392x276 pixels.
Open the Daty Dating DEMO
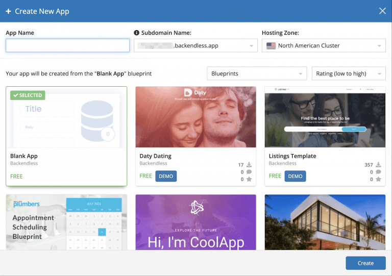tap(166, 176)
